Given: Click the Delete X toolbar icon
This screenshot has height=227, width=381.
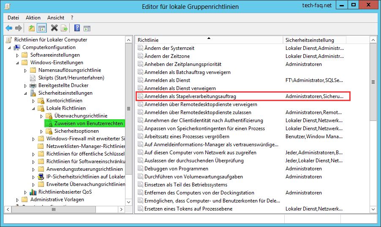Looking at the screenshot, I should [x=54, y=28].
